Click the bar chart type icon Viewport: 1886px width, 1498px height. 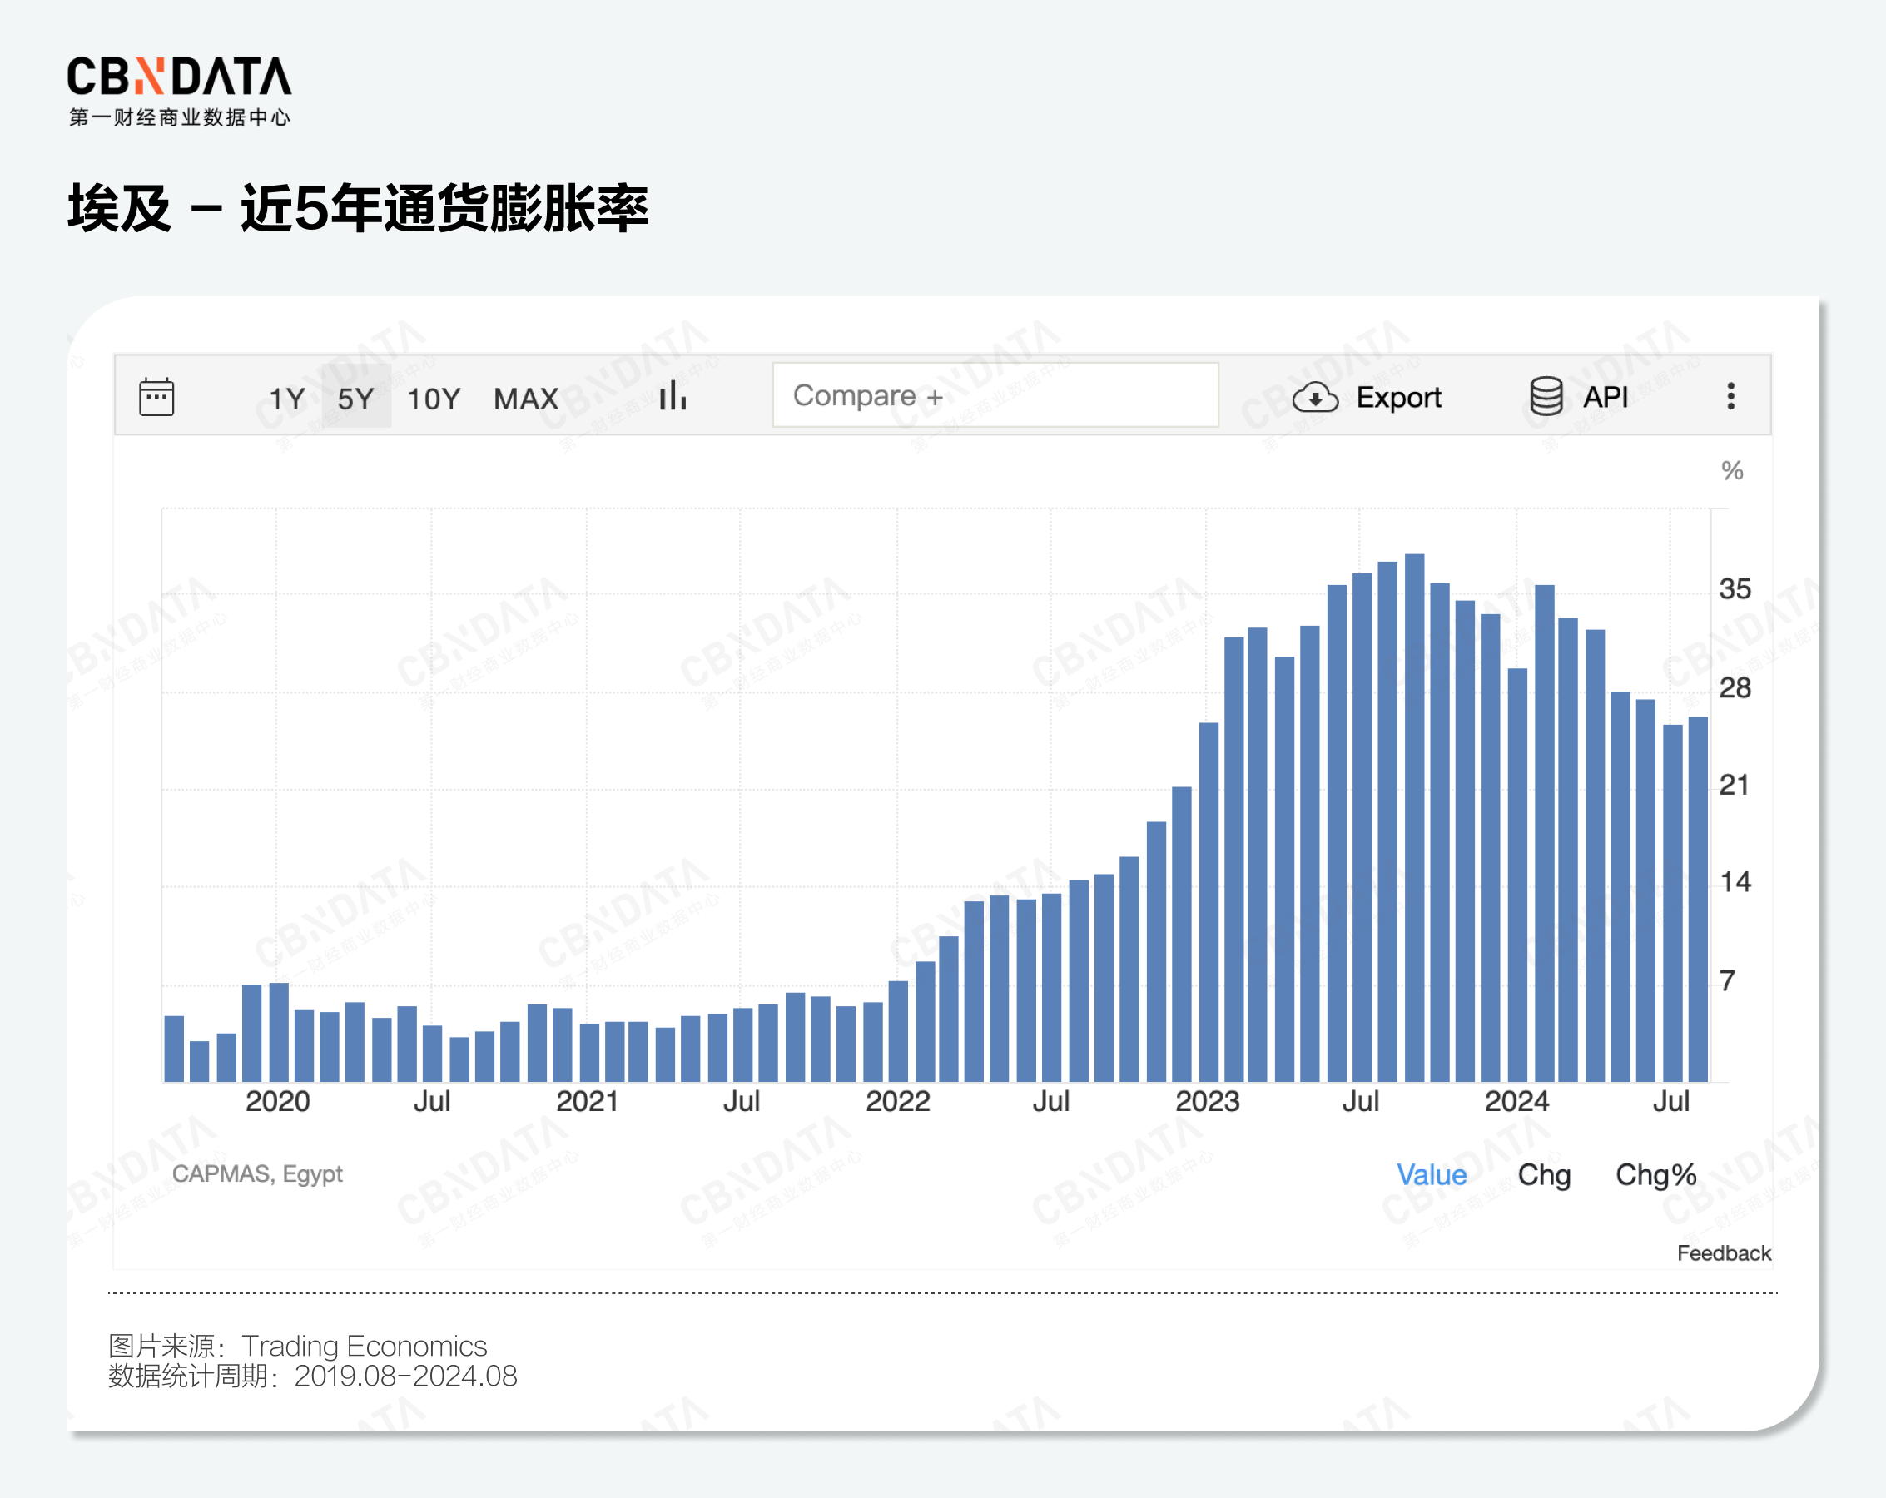673,396
